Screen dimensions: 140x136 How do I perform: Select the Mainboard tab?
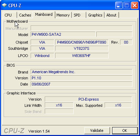tap(44, 15)
